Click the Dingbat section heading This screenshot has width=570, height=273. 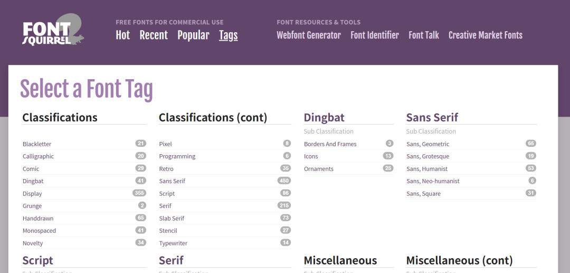tap(324, 117)
